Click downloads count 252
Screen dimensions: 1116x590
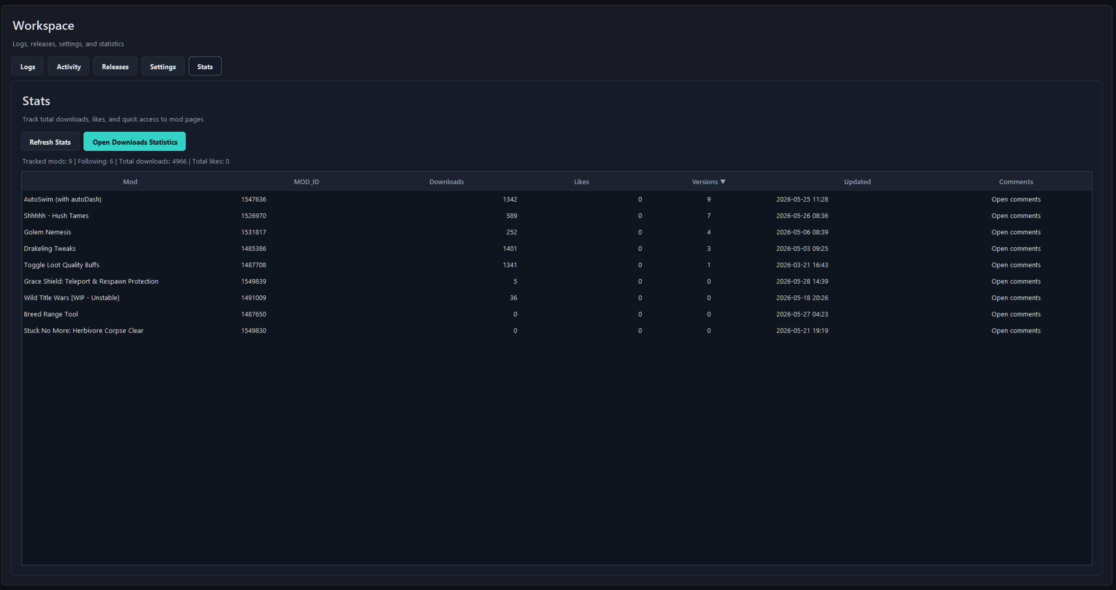[x=512, y=232]
